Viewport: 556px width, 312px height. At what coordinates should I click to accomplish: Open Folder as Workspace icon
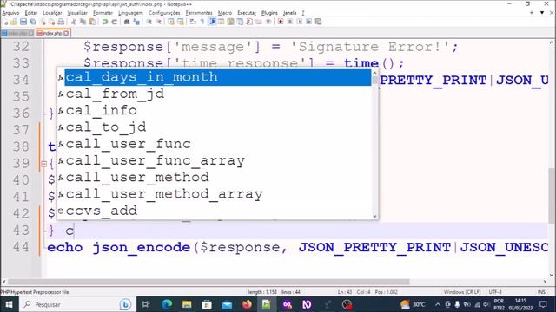click(x=259, y=22)
